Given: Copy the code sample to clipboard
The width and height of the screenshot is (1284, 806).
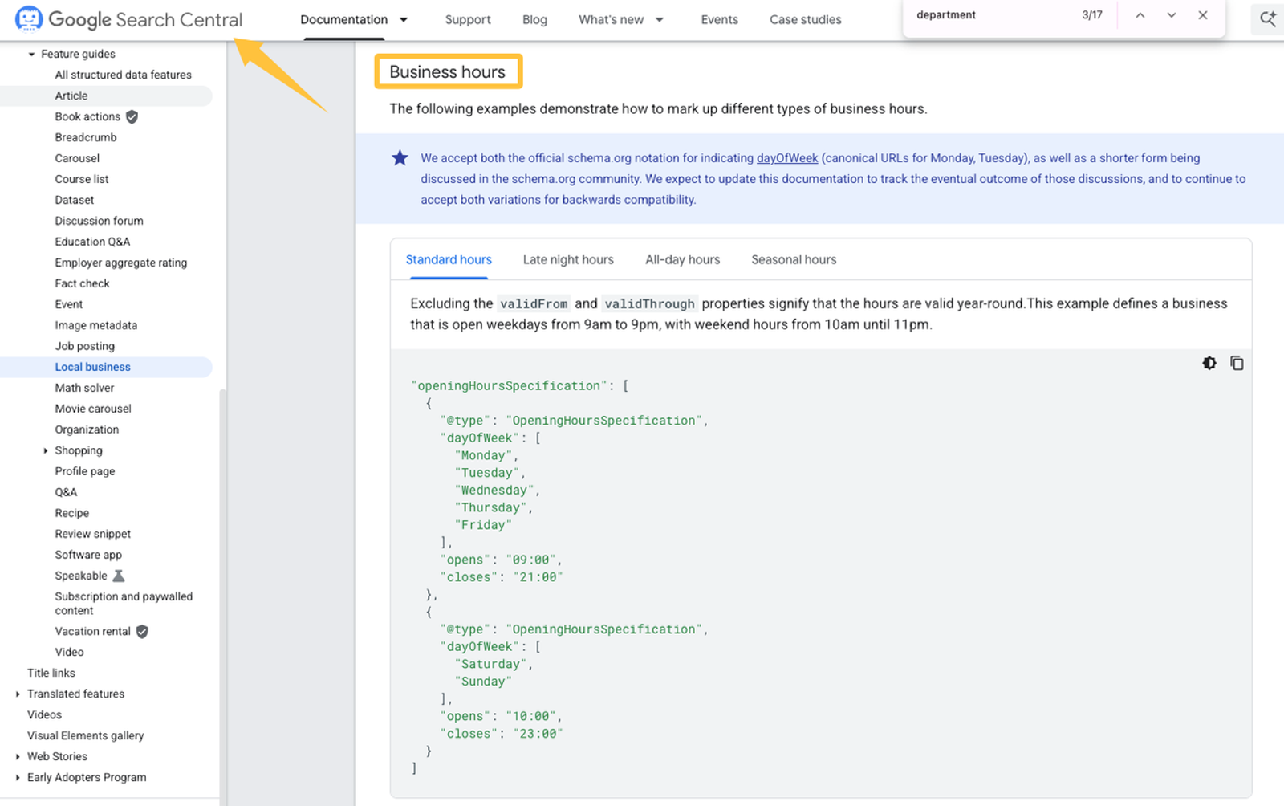Looking at the screenshot, I should 1237,363.
